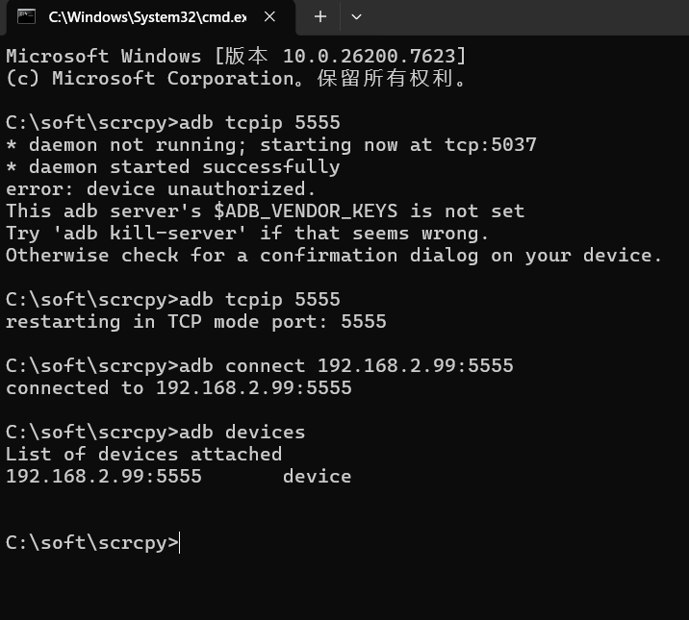The image size is (689, 620).
Task: Click the 'daemon started successfully' line
Action: pyautogui.click(x=173, y=167)
